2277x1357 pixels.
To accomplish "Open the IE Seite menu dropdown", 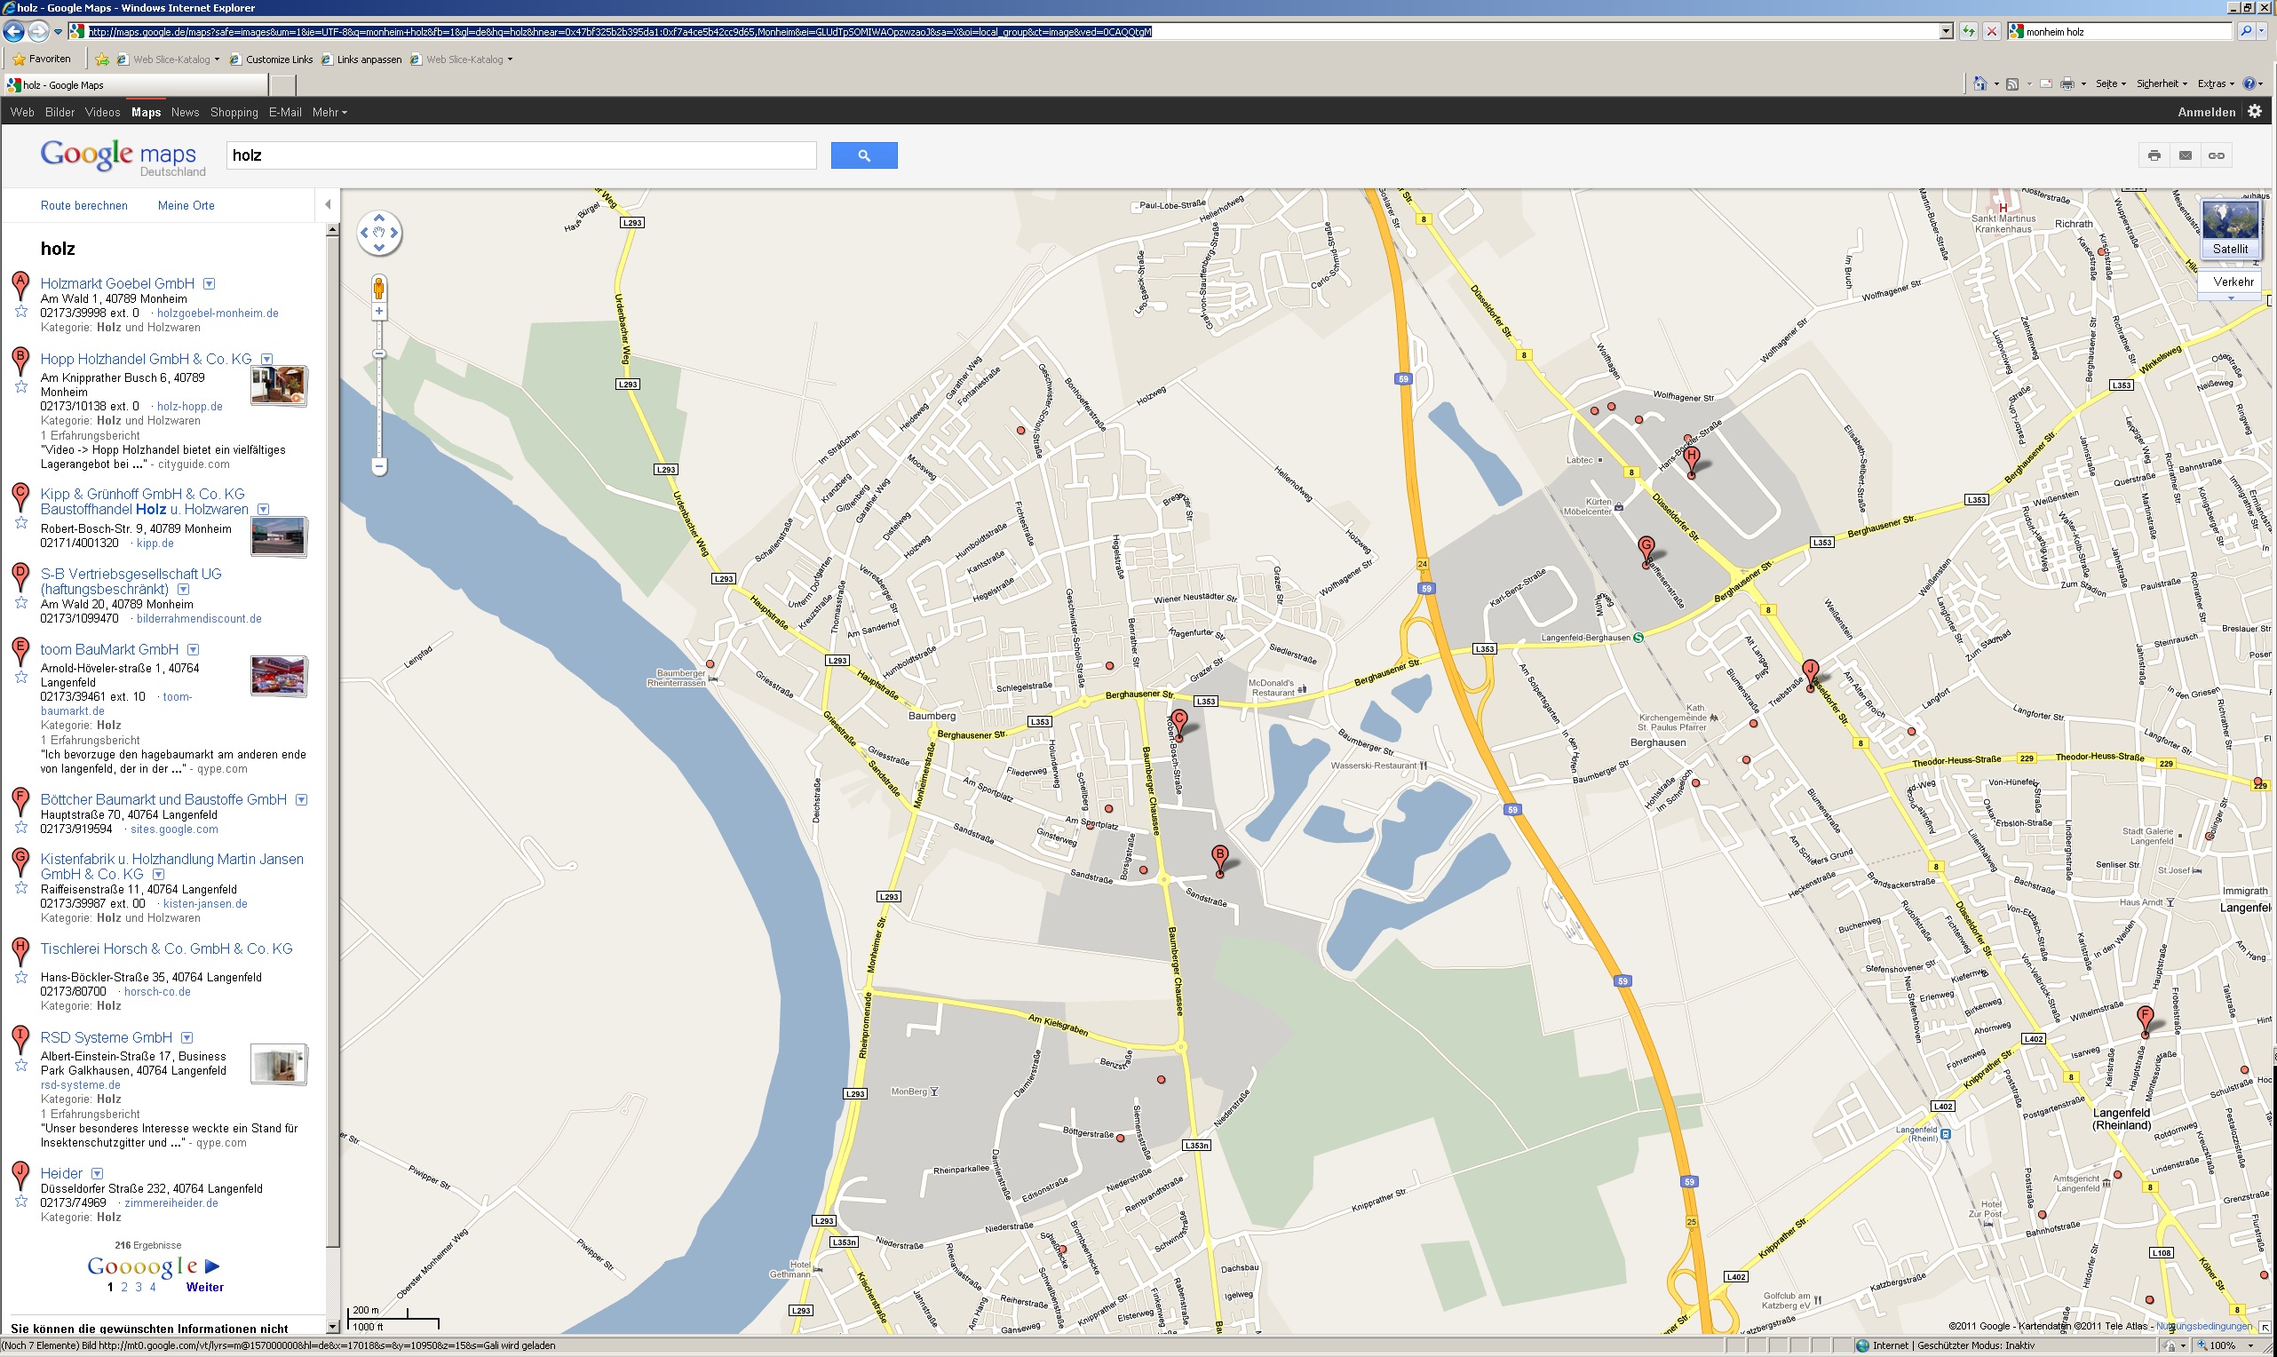I will [x=2110, y=84].
